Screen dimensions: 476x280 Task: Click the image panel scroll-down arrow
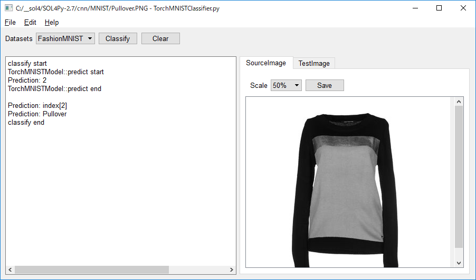[459, 263]
